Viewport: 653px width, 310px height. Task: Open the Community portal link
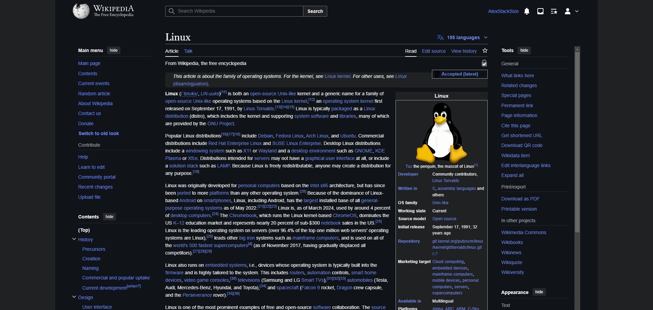click(x=97, y=177)
